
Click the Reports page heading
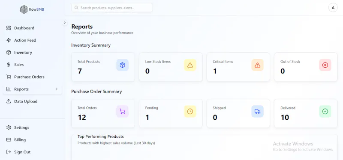[x=82, y=27]
